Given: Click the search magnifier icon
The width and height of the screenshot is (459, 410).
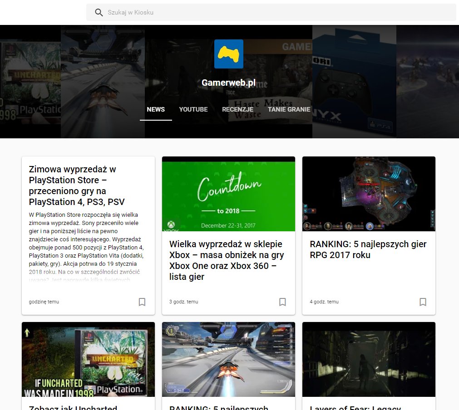Looking at the screenshot, I should (99, 12).
